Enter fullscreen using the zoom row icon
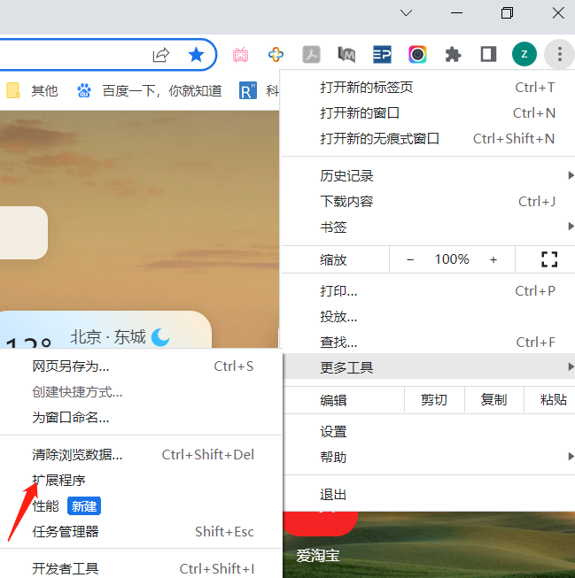575x578 pixels. [x=549, y=259]
